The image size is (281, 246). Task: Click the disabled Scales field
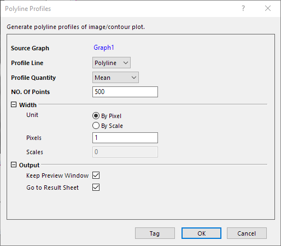(125, 152)
